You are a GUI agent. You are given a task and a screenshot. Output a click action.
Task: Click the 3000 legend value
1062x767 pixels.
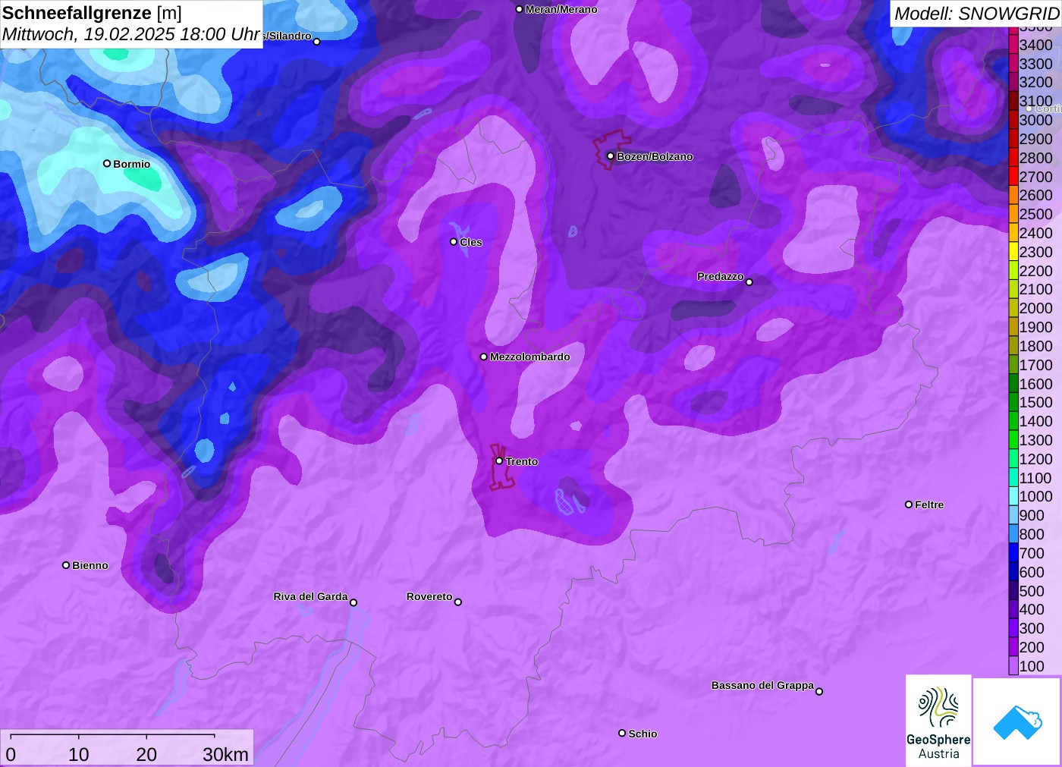[1036, 120]
